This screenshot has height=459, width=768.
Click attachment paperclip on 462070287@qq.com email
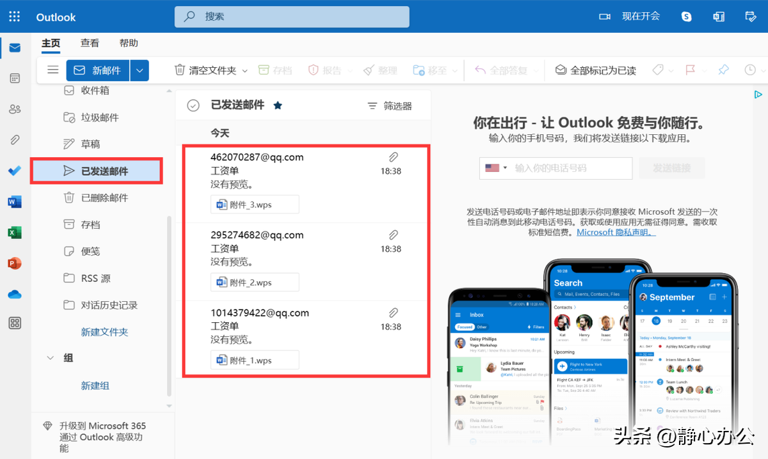click(x=394, y=157)
